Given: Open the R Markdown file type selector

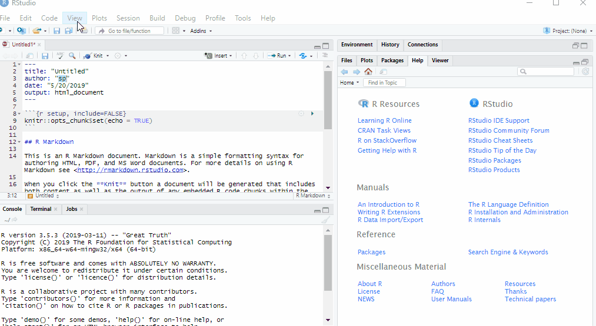Looking at the screenshot, I should tap(312, 196).
